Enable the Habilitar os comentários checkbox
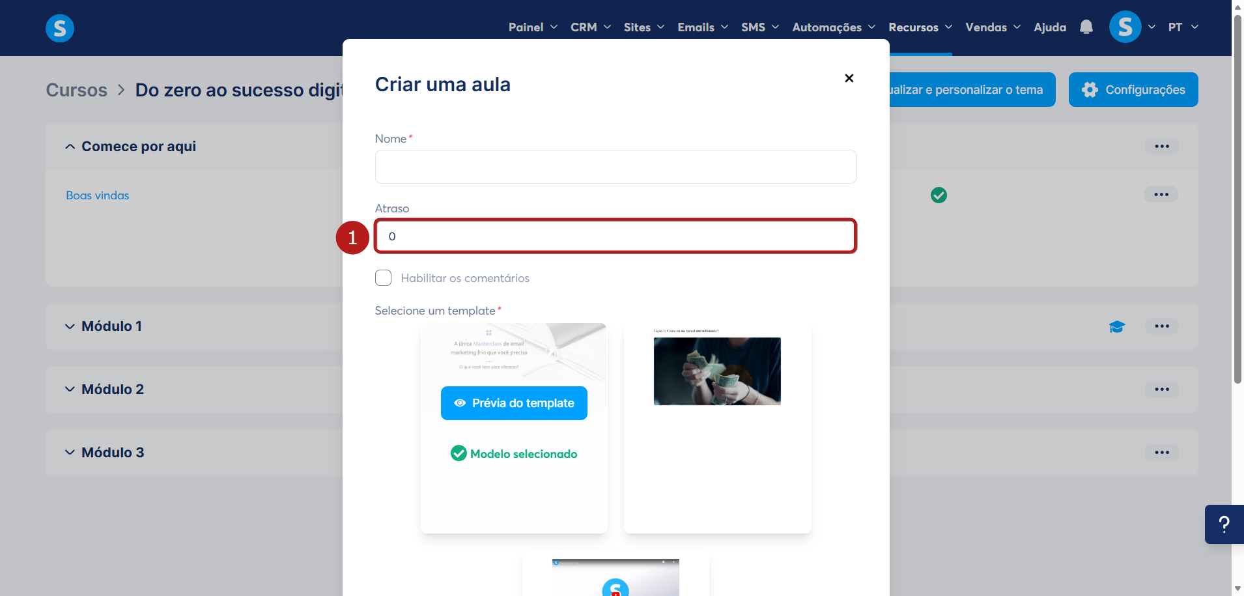Viewport: 1244px width, 596px height. click(x=383, y=278)
